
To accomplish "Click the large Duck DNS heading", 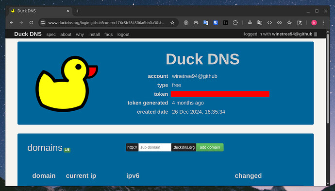I will [x=202, y=59].
